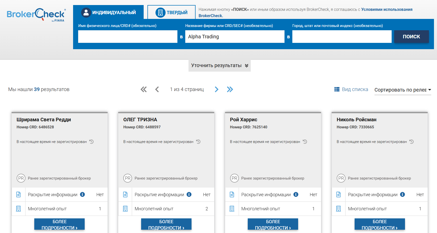
Task: Focus the individual name or CRD# field
Action: click(128, 37)
